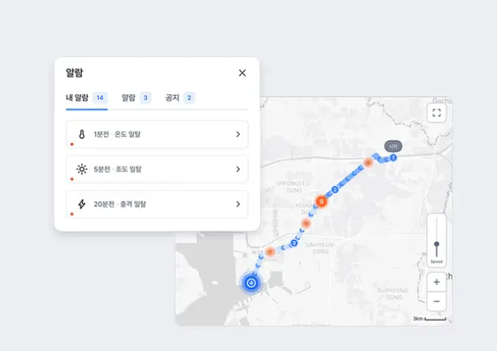Expand the 20분전 충격 일탈 alarm chevron

tap(238, 204)
